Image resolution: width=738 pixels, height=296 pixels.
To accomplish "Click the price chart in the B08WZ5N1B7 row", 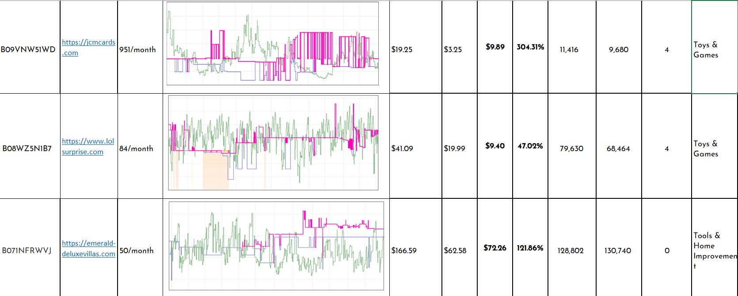I will coord(273,143).
